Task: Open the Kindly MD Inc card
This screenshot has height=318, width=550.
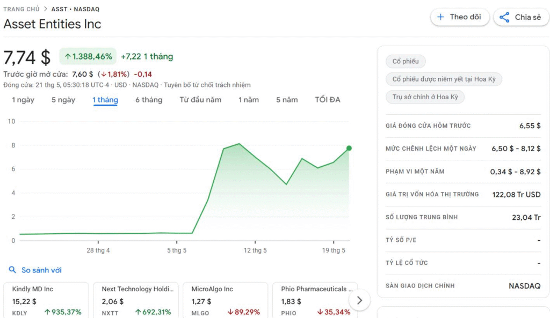Action: tap(46, 300)
